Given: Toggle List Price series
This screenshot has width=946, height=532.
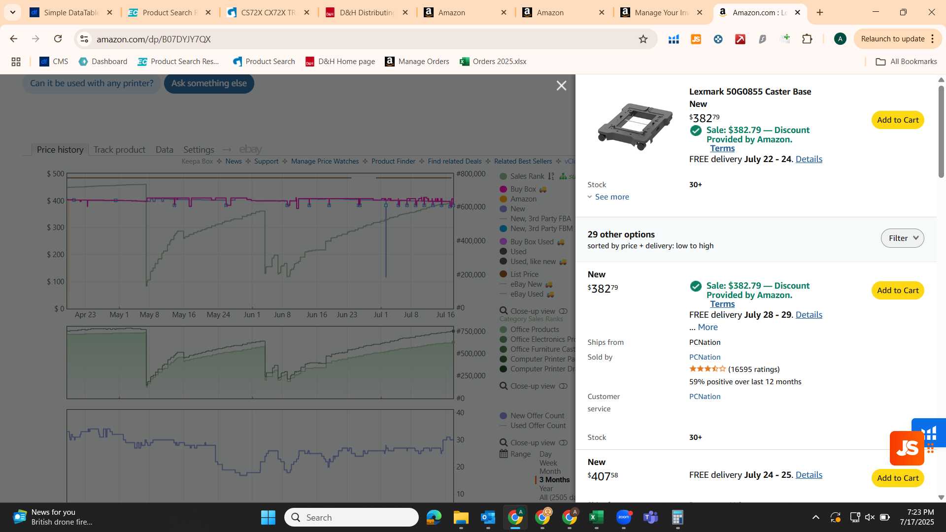Looking at the screenshot, I should coord(519,274).
